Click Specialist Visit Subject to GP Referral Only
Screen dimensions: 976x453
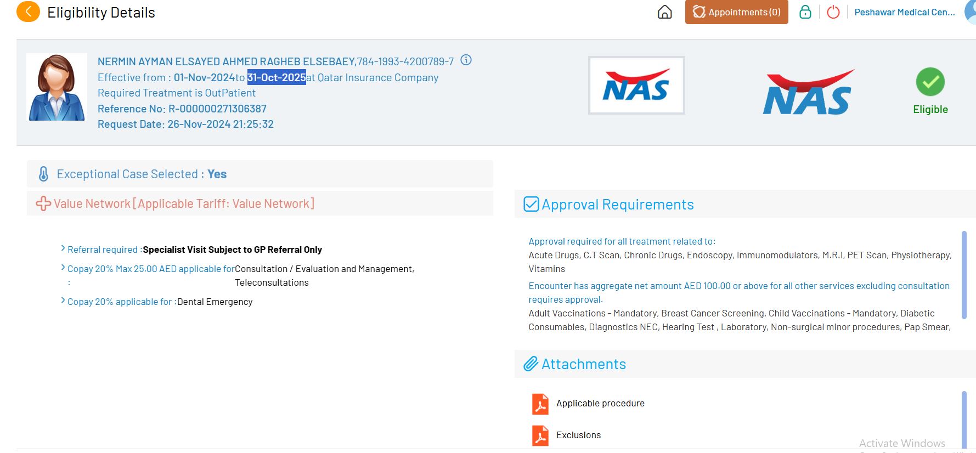[x=232, y=250]
